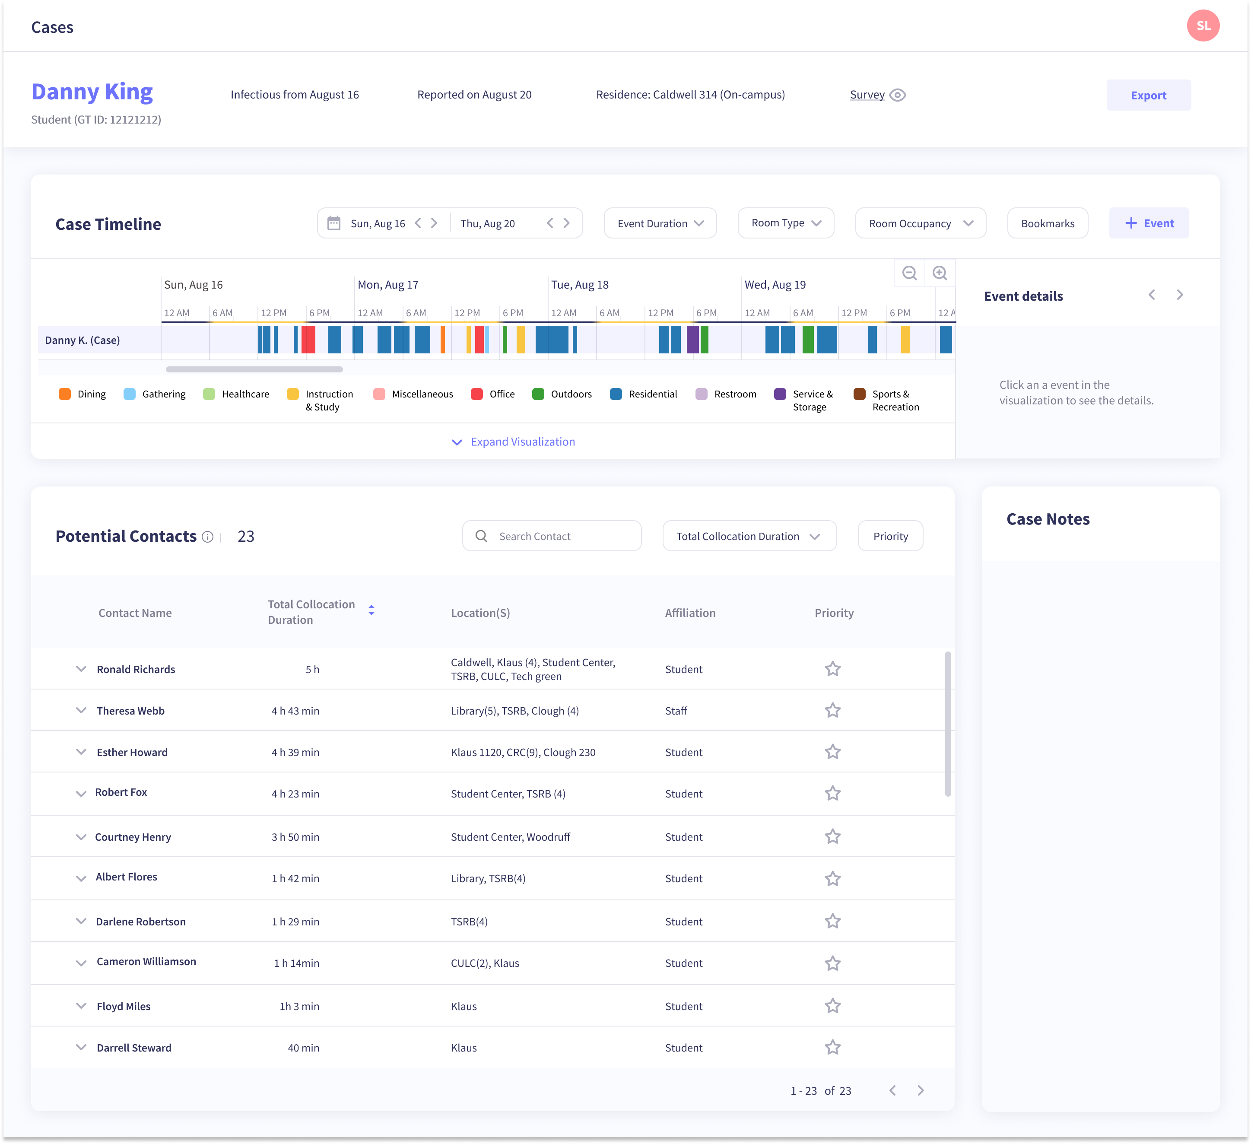This screenshot has width=1251, height=1144.
Task: Open the Room Type dropdown
Action: click(785, 223)
